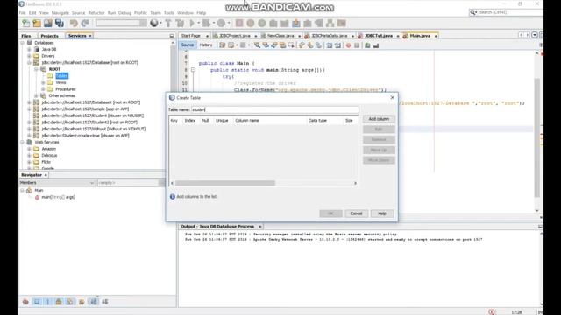Click the Create Table dialog title icon
This screenshot has height=315, width=561.
click(172, 97)
